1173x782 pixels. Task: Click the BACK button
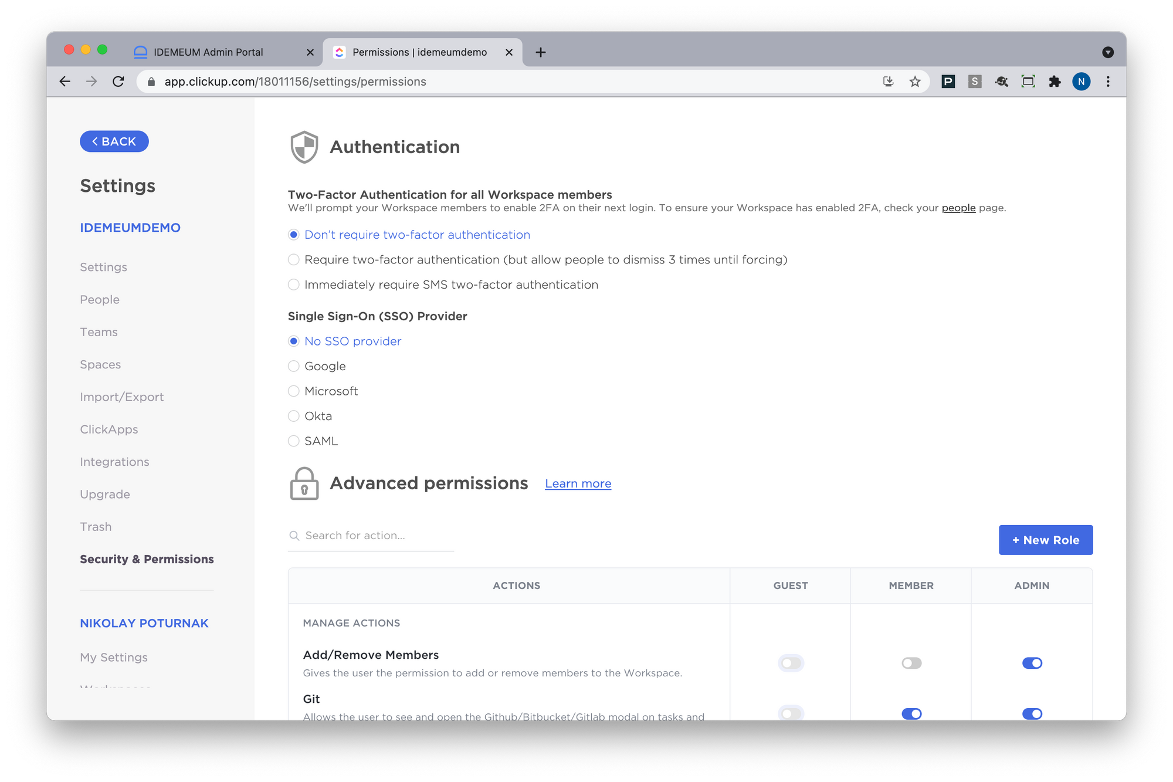pyautogui.click(x=114, y=141)
